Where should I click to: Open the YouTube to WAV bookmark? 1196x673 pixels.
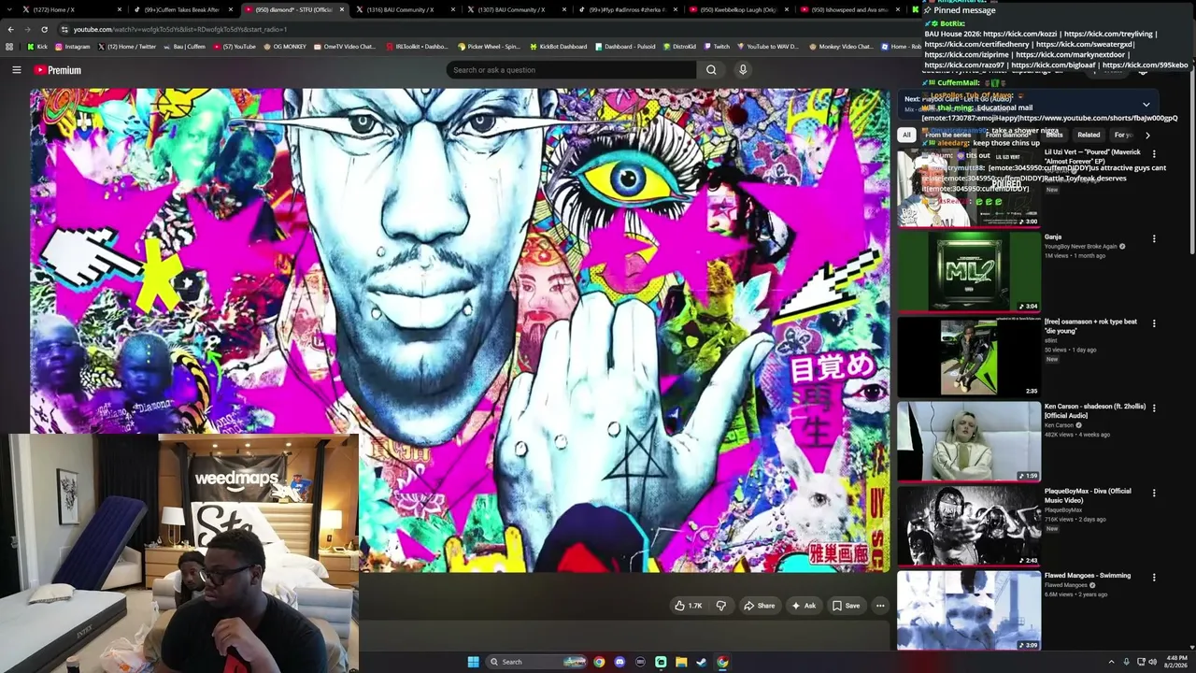click(x=768, y=46)
